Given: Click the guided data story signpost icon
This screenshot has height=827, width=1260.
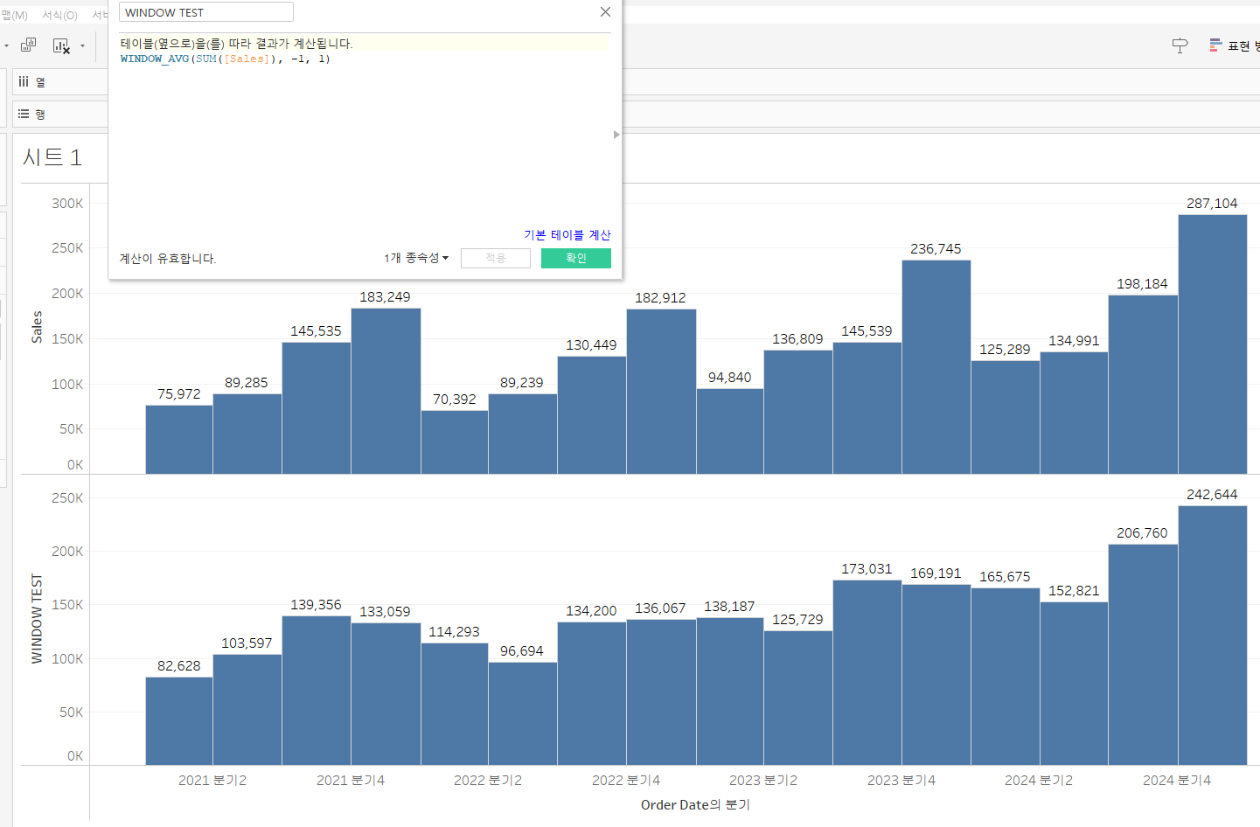Looking at the screenshot, I should coord(1180,45).
